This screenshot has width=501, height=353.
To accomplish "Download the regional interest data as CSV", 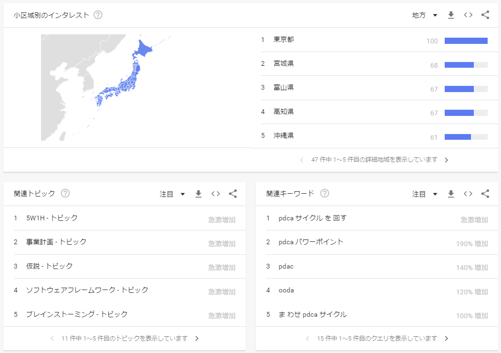I will point(451,15).
